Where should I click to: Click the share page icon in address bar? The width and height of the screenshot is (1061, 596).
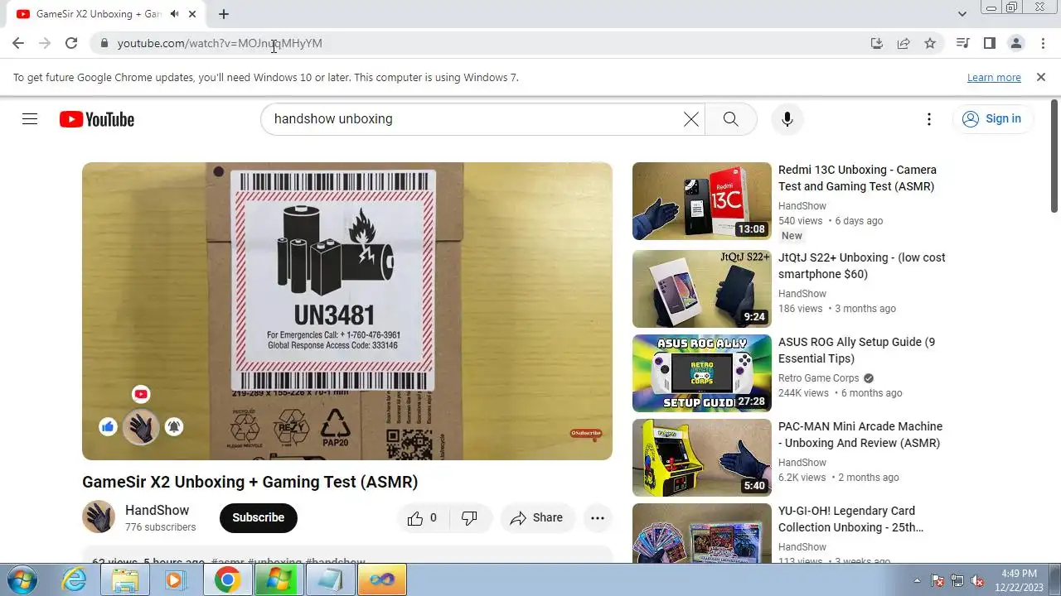click(x=904, y=43)
